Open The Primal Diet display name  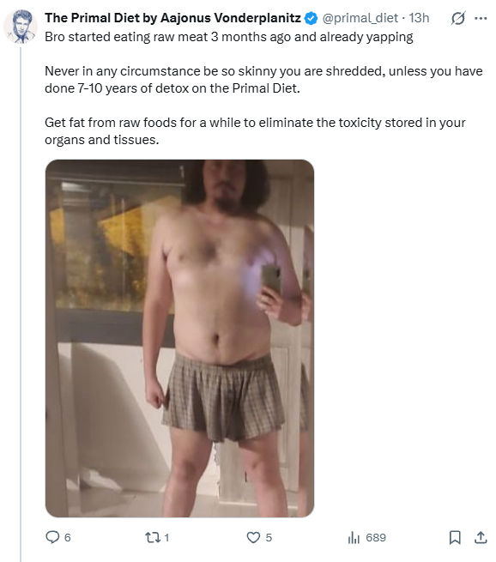[x=172, y=17]
